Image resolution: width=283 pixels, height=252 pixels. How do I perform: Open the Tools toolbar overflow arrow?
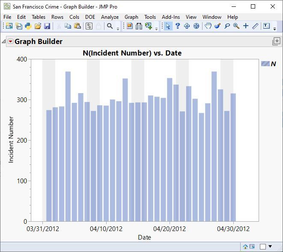275,29
